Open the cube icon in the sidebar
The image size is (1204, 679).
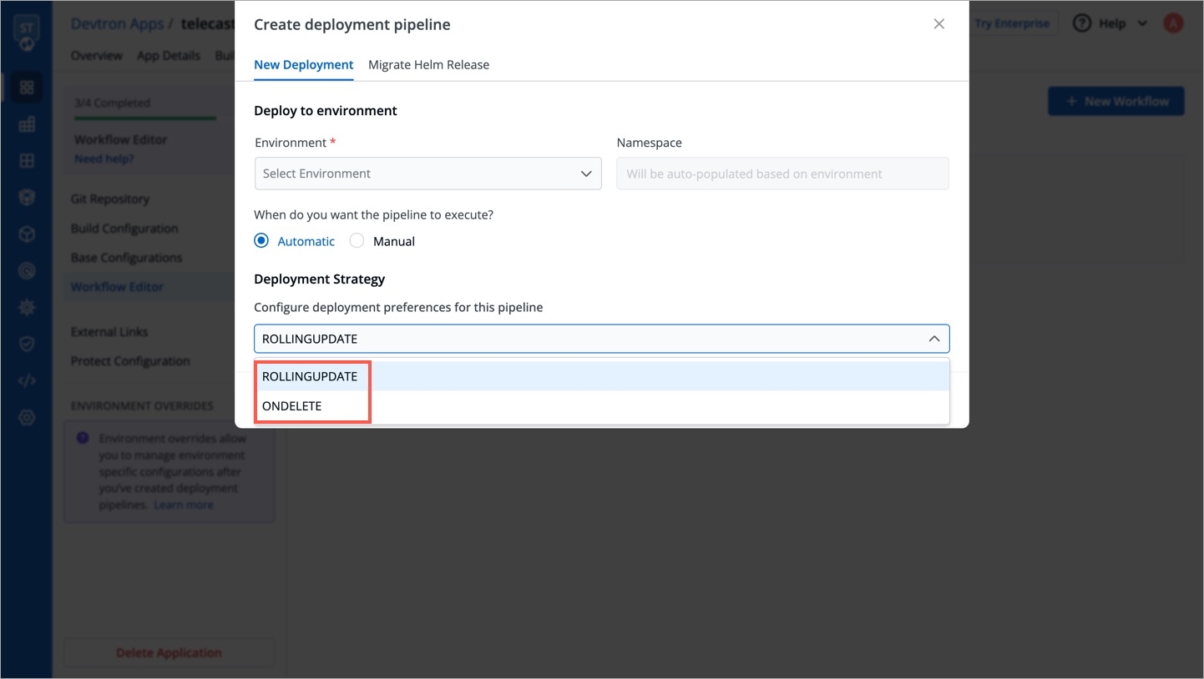click(x=27, y=234)
